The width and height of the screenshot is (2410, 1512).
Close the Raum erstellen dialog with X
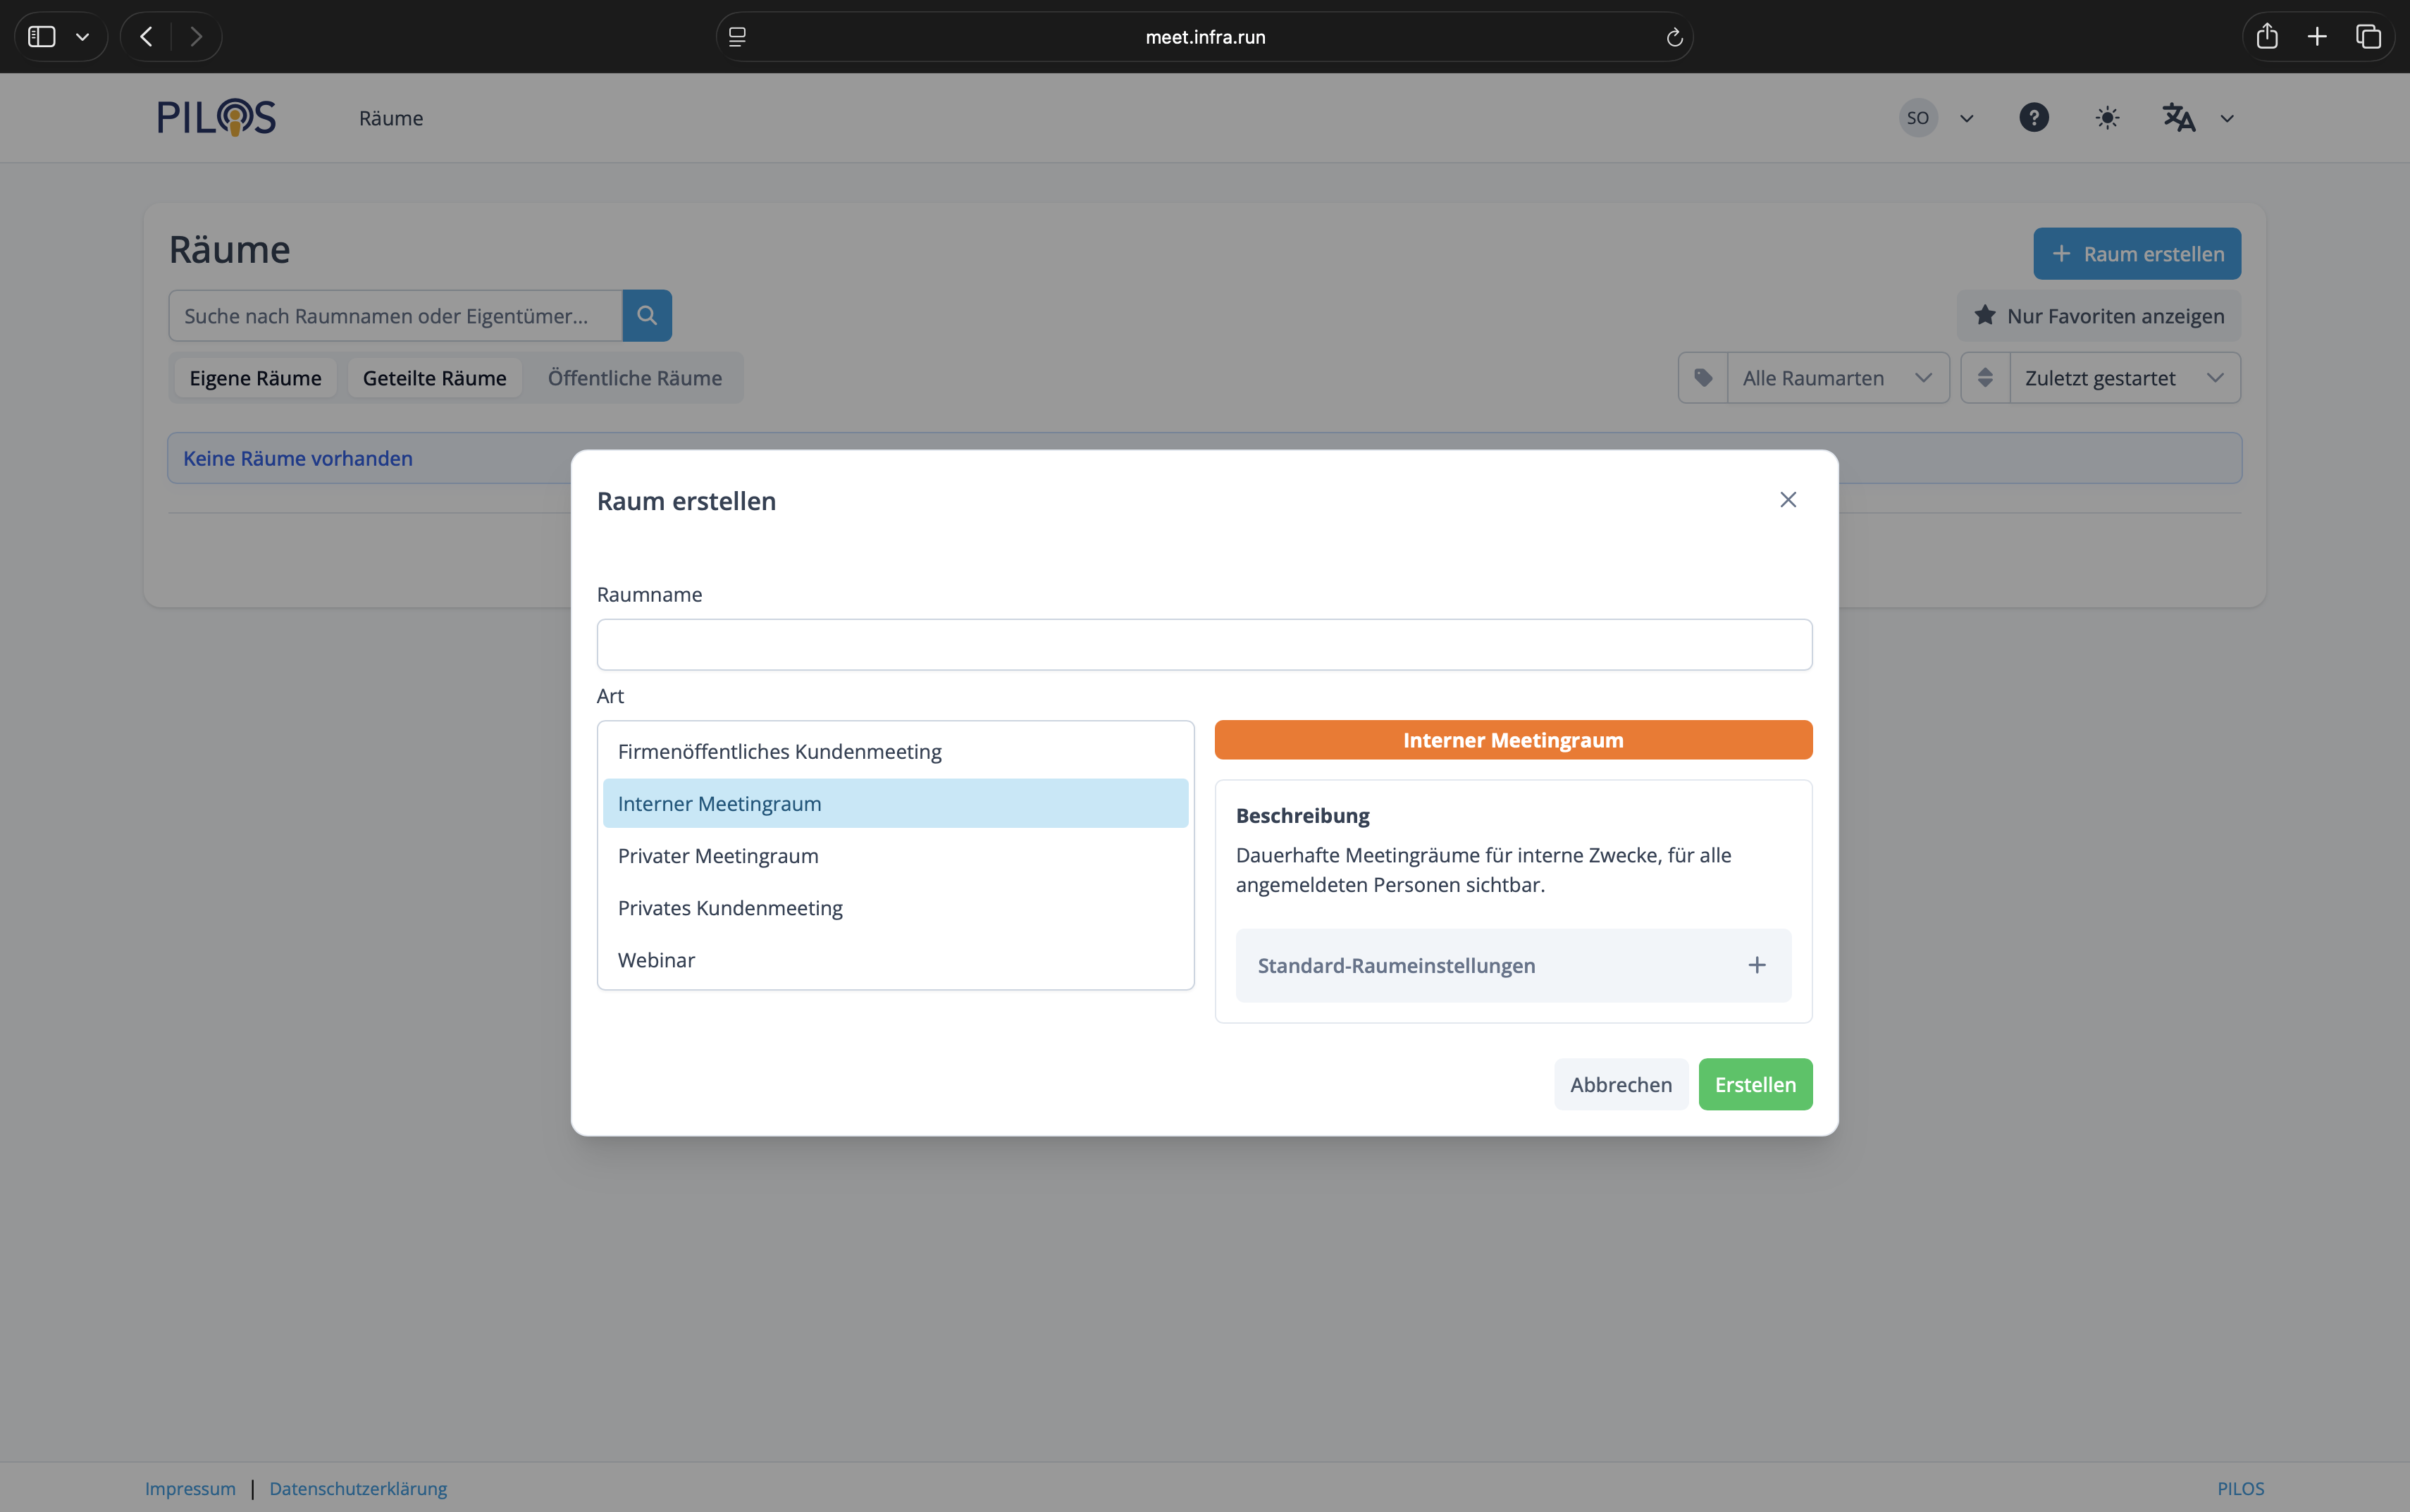[1788, 500]
